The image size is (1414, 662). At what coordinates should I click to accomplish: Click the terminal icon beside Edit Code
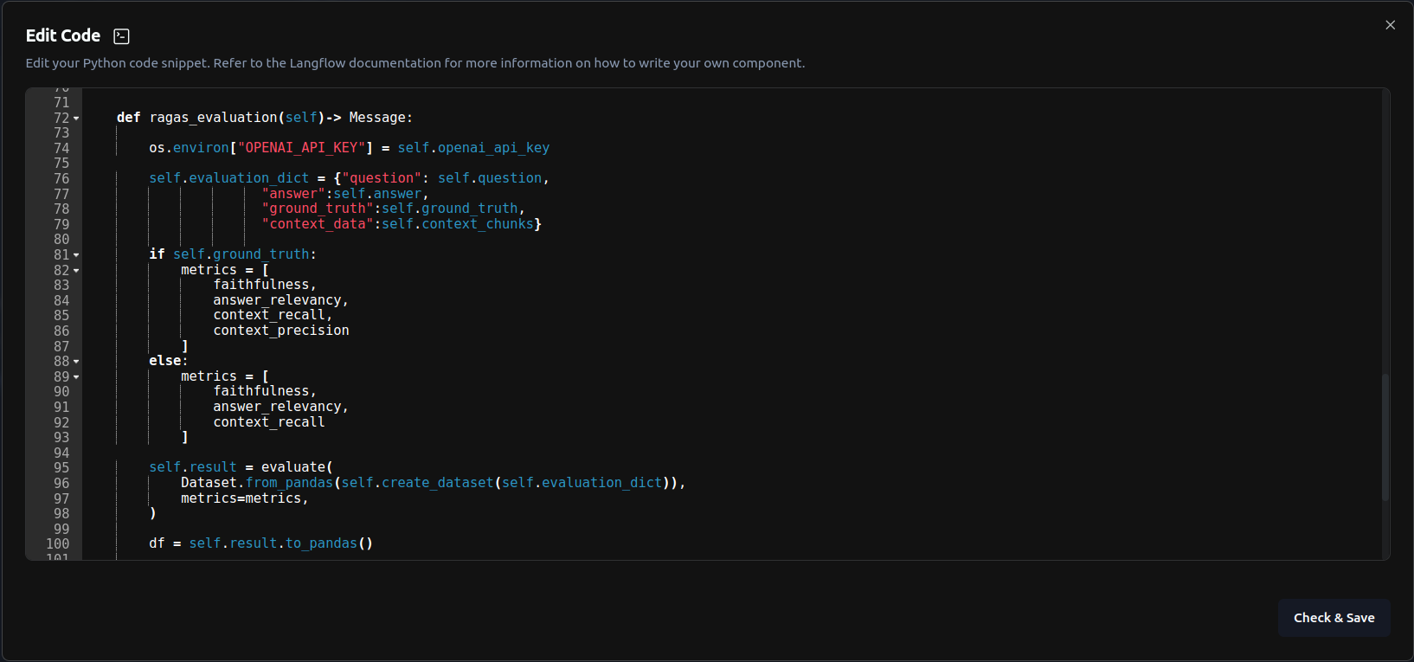pyautogui.click(x=122, y=36)
